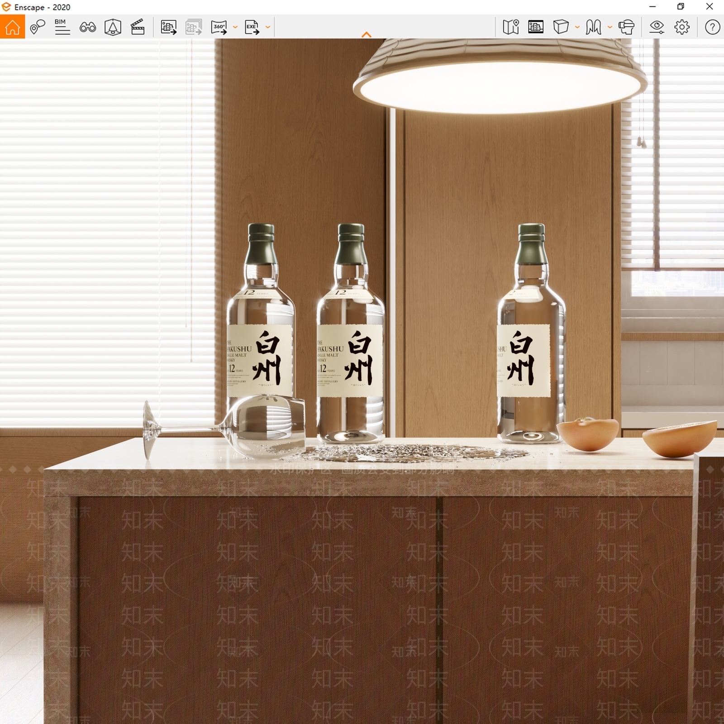Click the Batch Rendering icon
Screen dimensions: 724x724
click(194, 27)
